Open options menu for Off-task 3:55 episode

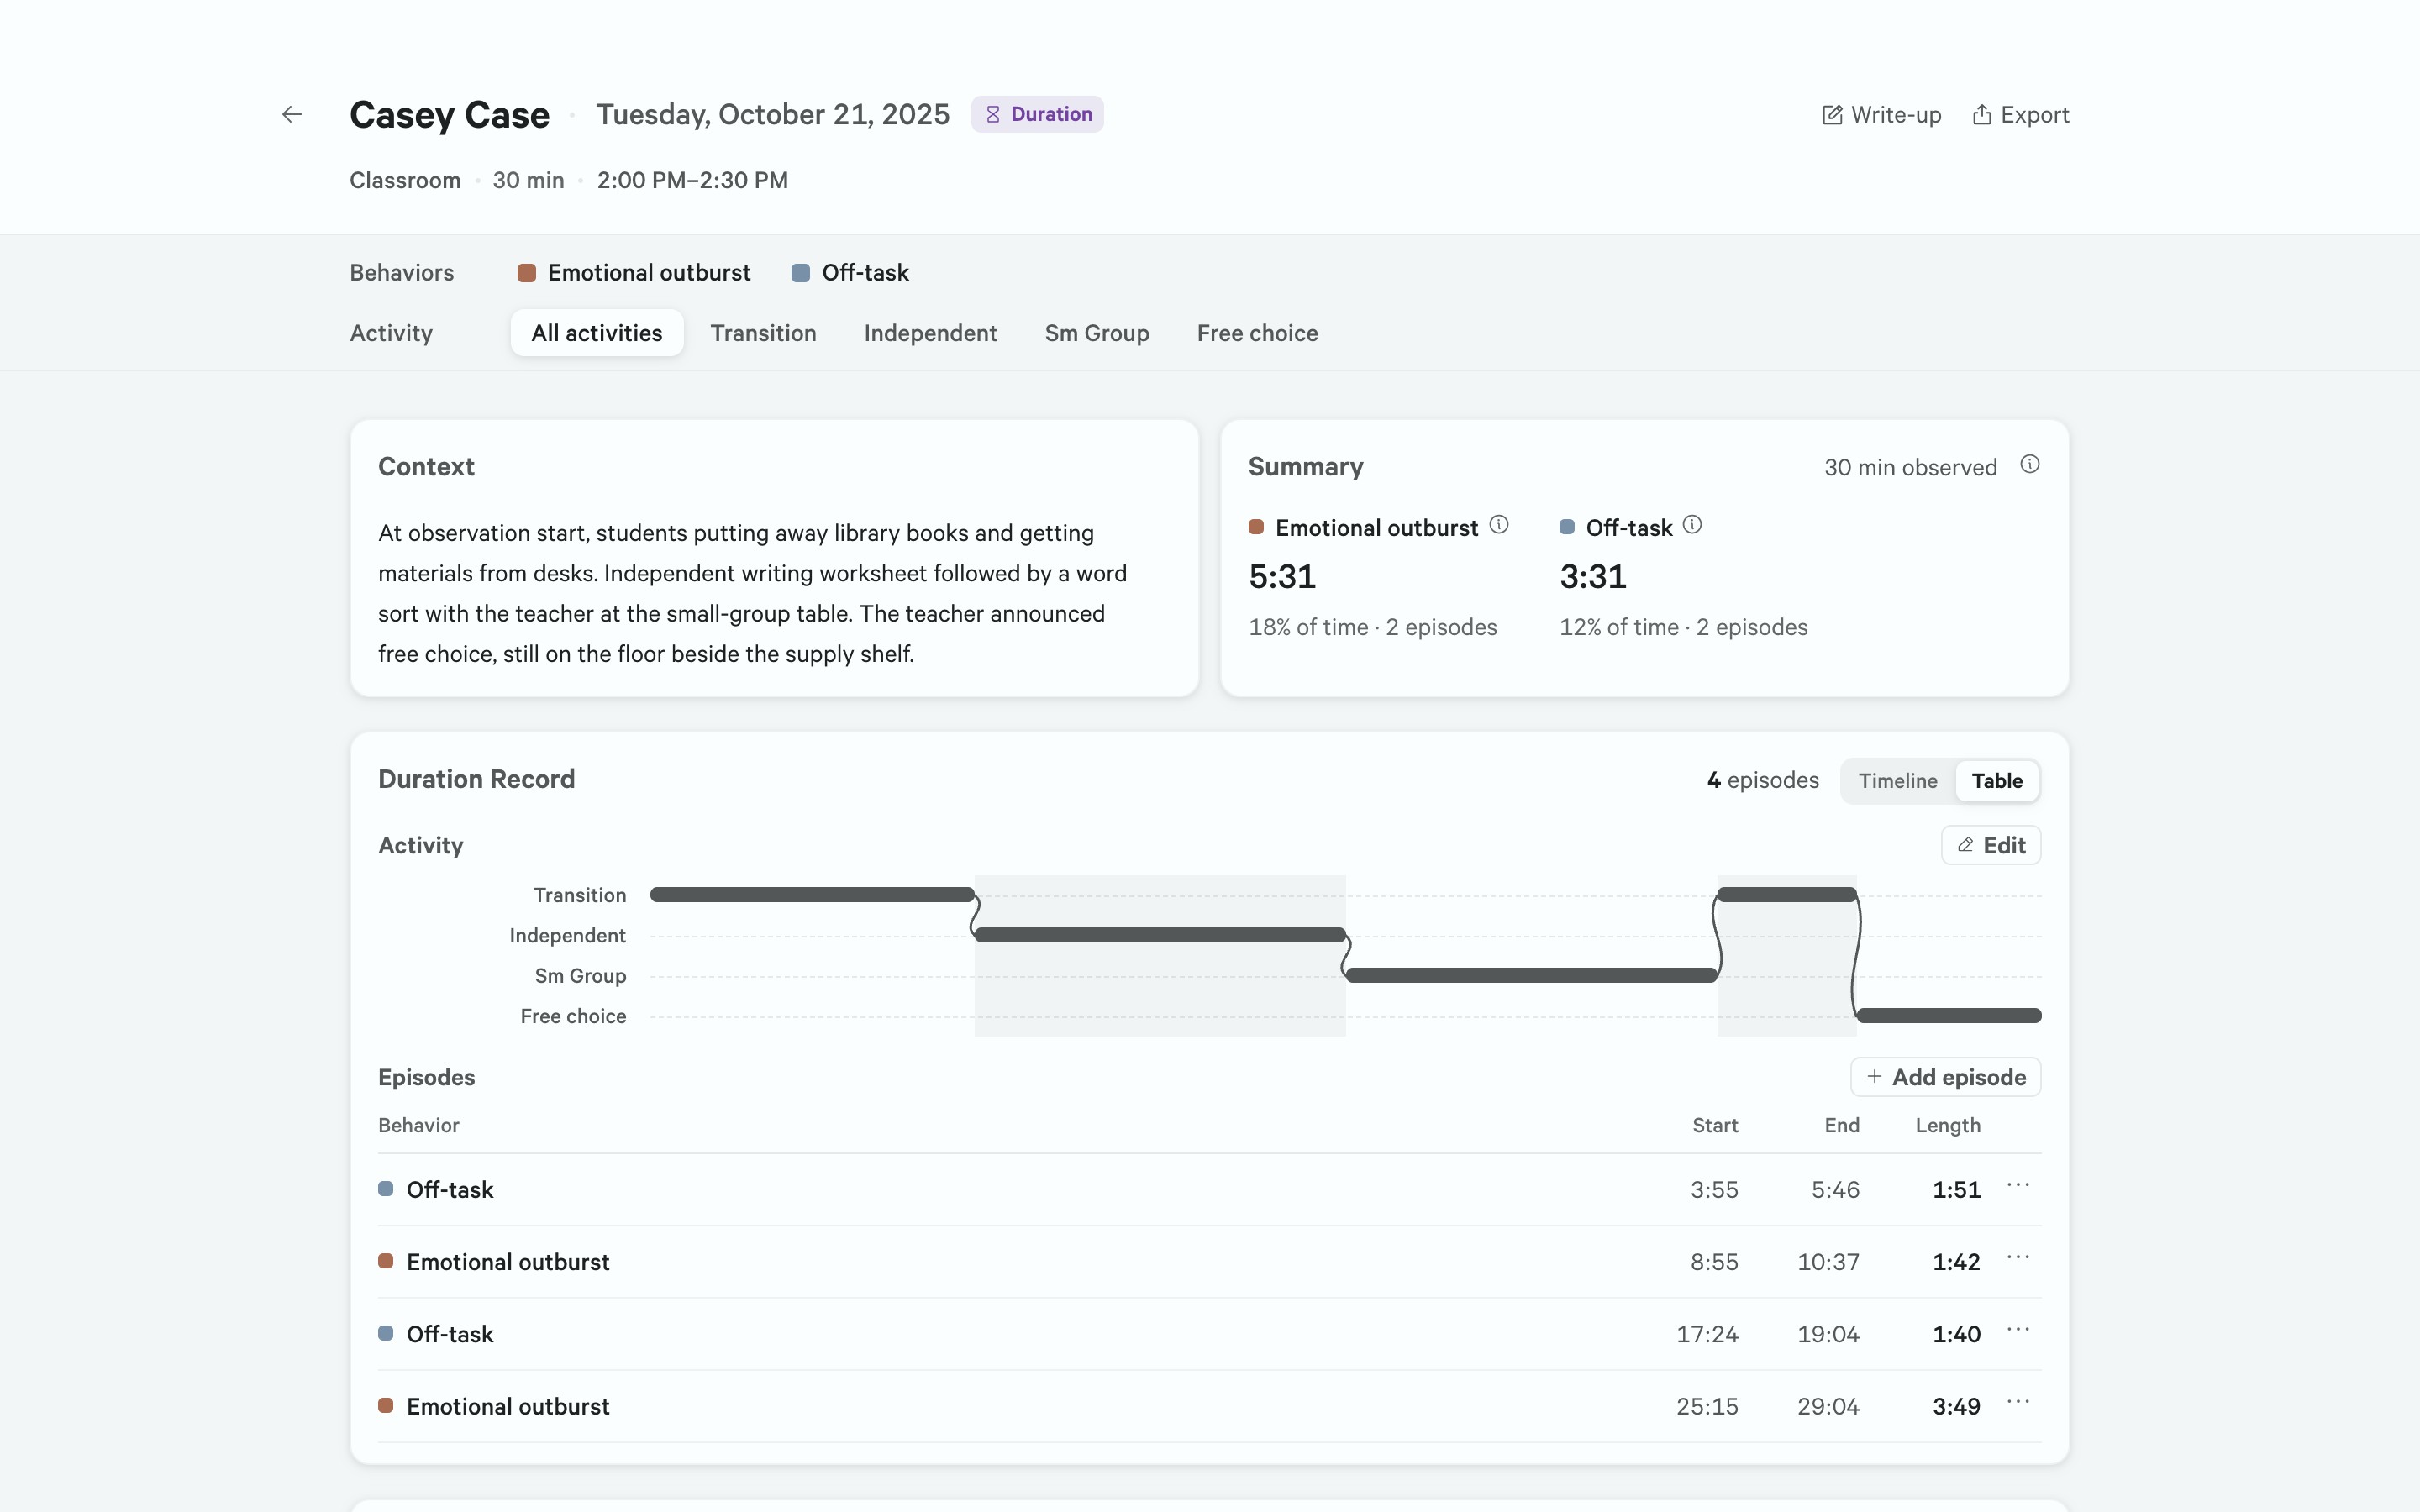[x=2018, y=1186]
